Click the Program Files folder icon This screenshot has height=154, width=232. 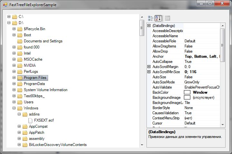coord(20,78)
